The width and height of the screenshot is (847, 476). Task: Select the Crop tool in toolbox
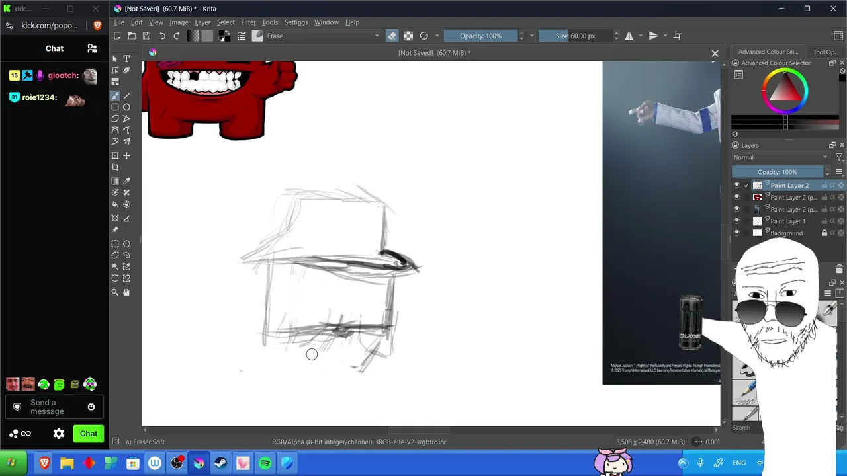(x=115, y=167)
